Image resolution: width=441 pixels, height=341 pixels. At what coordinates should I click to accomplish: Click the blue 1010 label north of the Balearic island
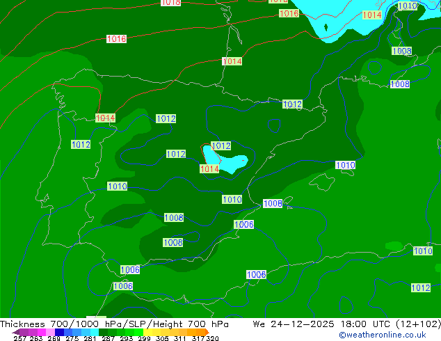[346, 165]
